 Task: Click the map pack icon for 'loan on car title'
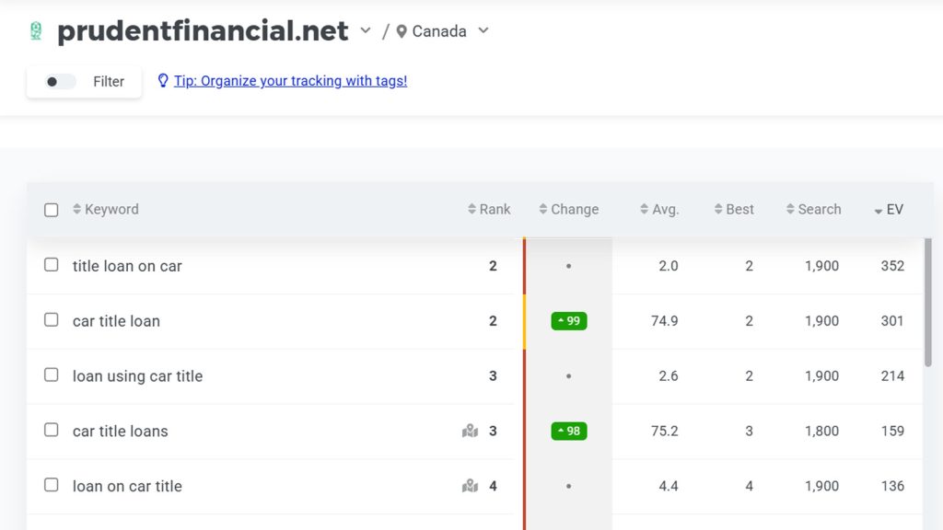click(x=470, y=486)
